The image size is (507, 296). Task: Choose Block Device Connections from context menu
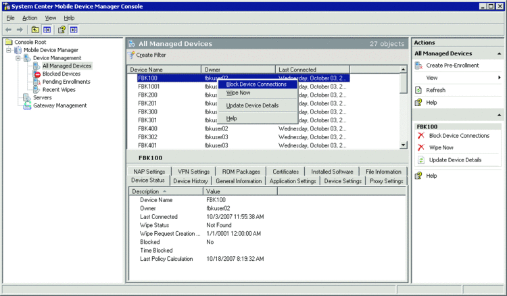click(256, 84)
